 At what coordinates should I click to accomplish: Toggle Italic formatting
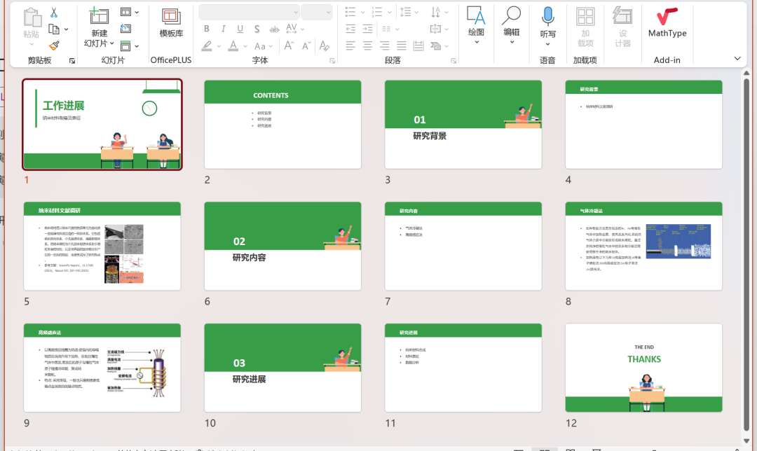tap(224, 29)
